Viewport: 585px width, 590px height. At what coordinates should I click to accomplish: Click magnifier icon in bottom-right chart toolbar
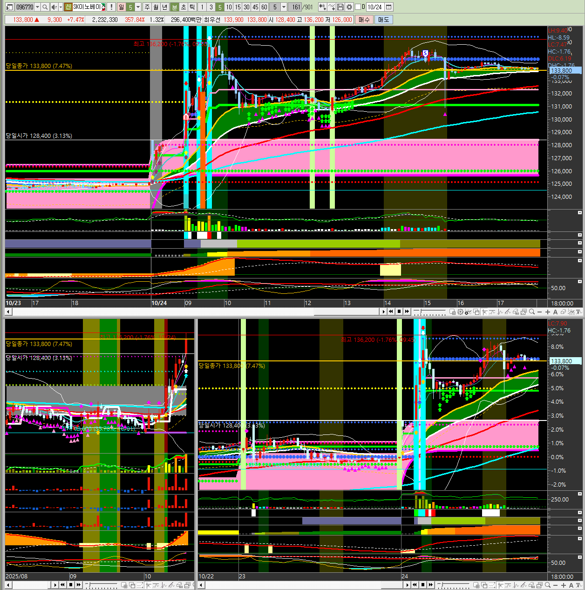(x=548, y=585)
